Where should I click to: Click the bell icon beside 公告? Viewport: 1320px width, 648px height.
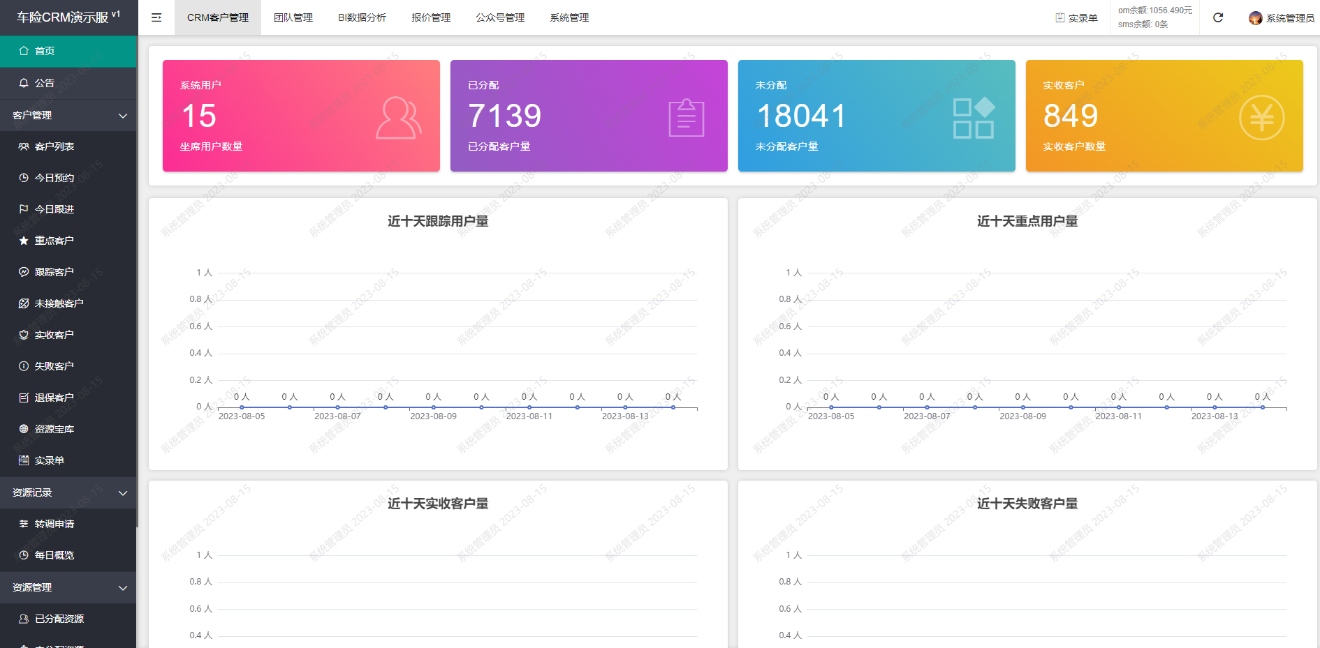(24, 83)
